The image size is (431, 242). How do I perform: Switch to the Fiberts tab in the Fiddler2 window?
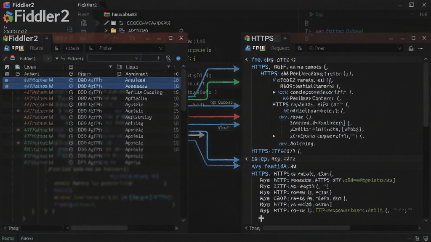pyautogui.click(x=36, y=48)
